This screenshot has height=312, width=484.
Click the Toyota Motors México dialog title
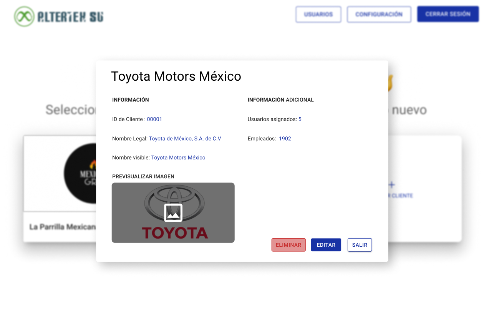coord(176,76)
